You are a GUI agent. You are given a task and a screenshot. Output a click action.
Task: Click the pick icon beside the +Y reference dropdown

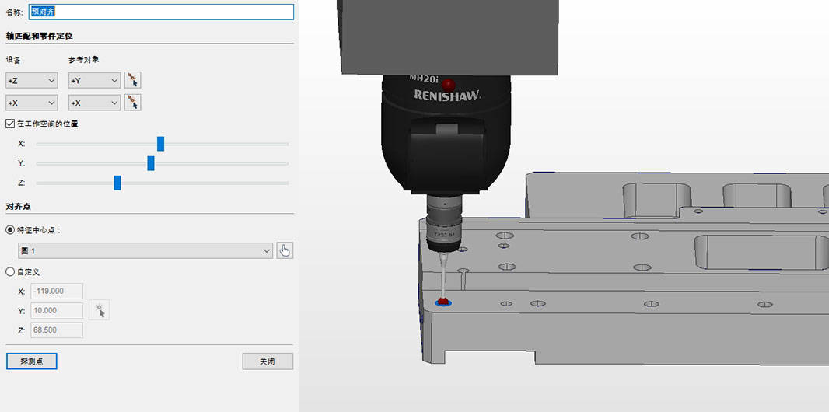[133, 80]
